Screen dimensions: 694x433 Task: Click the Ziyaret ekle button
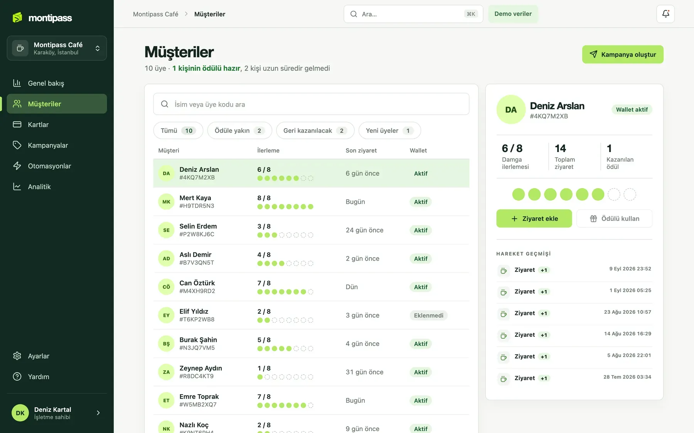534,219
